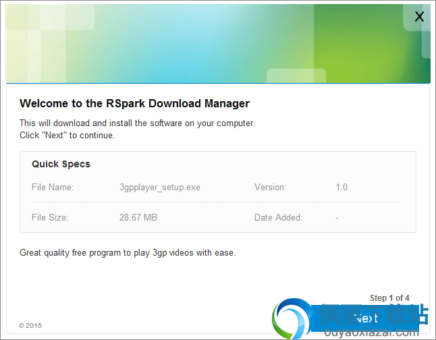Click the Next button to continue

(x=364, y=318)
